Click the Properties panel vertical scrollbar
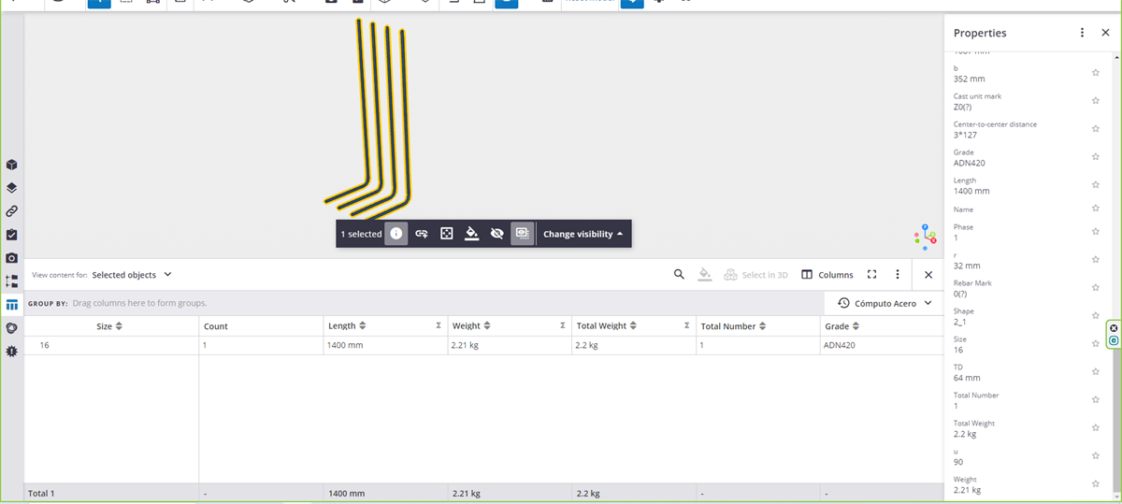 point(1116,419)
